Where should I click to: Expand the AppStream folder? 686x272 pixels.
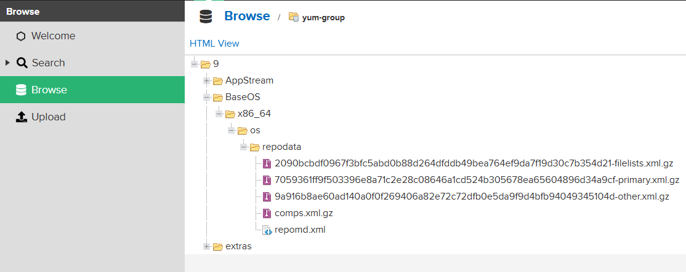pyautogui.click(x=206, y=80)
